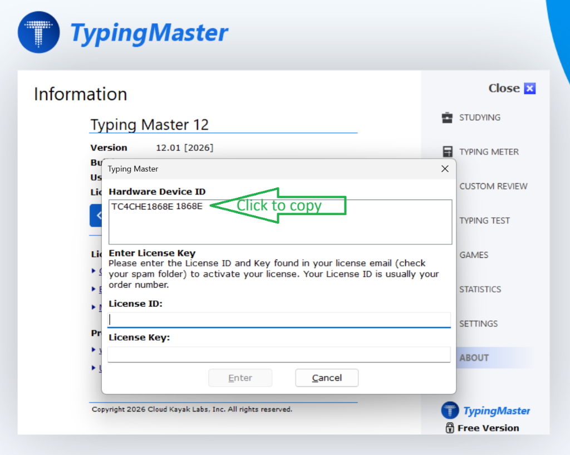View the Statistics section
Image resolution: width=570 pixels, height=455 pixels.
click(x=480, y=289)
